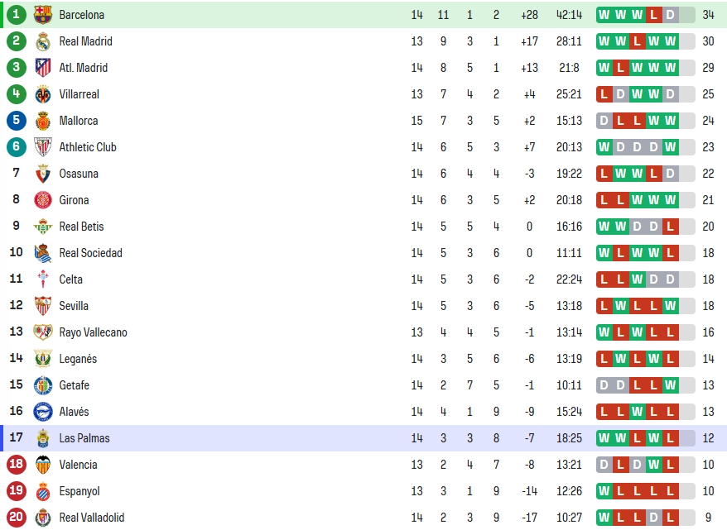Click the red position 20 badge
727x530 pixels.
tap(17, 517)
